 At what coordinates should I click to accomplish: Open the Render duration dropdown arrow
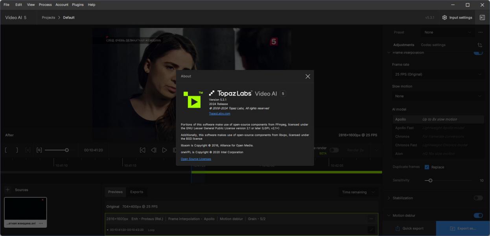click(376, 150)
